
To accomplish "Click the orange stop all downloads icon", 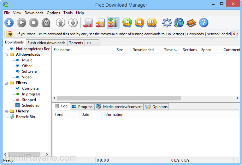I will [139, 23].
